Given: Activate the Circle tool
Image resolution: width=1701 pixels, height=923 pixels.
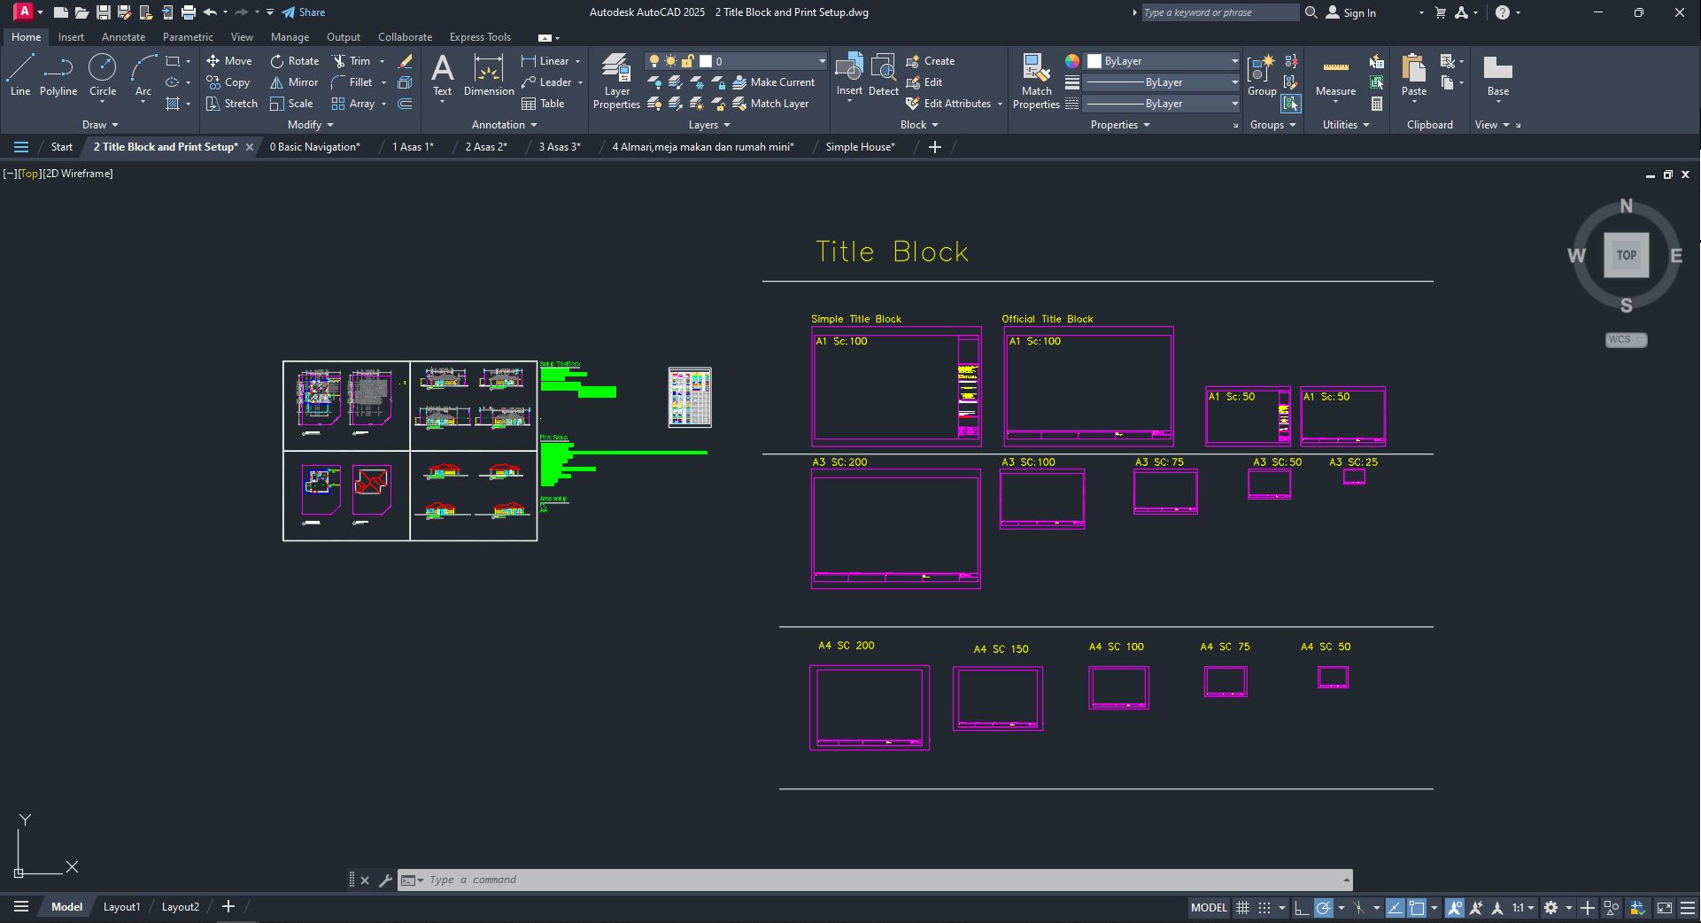Looking at the screenshot, I should pos(103,75).
